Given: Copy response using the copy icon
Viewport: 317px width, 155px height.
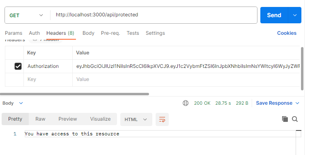Looking at the screenshot, I should (285, 119).
